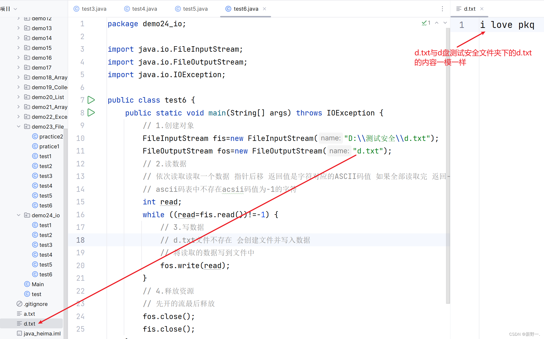Click run gutter icon beside main method

(91, 112)
